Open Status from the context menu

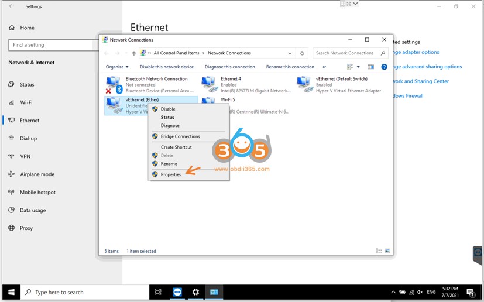[167, 117]
